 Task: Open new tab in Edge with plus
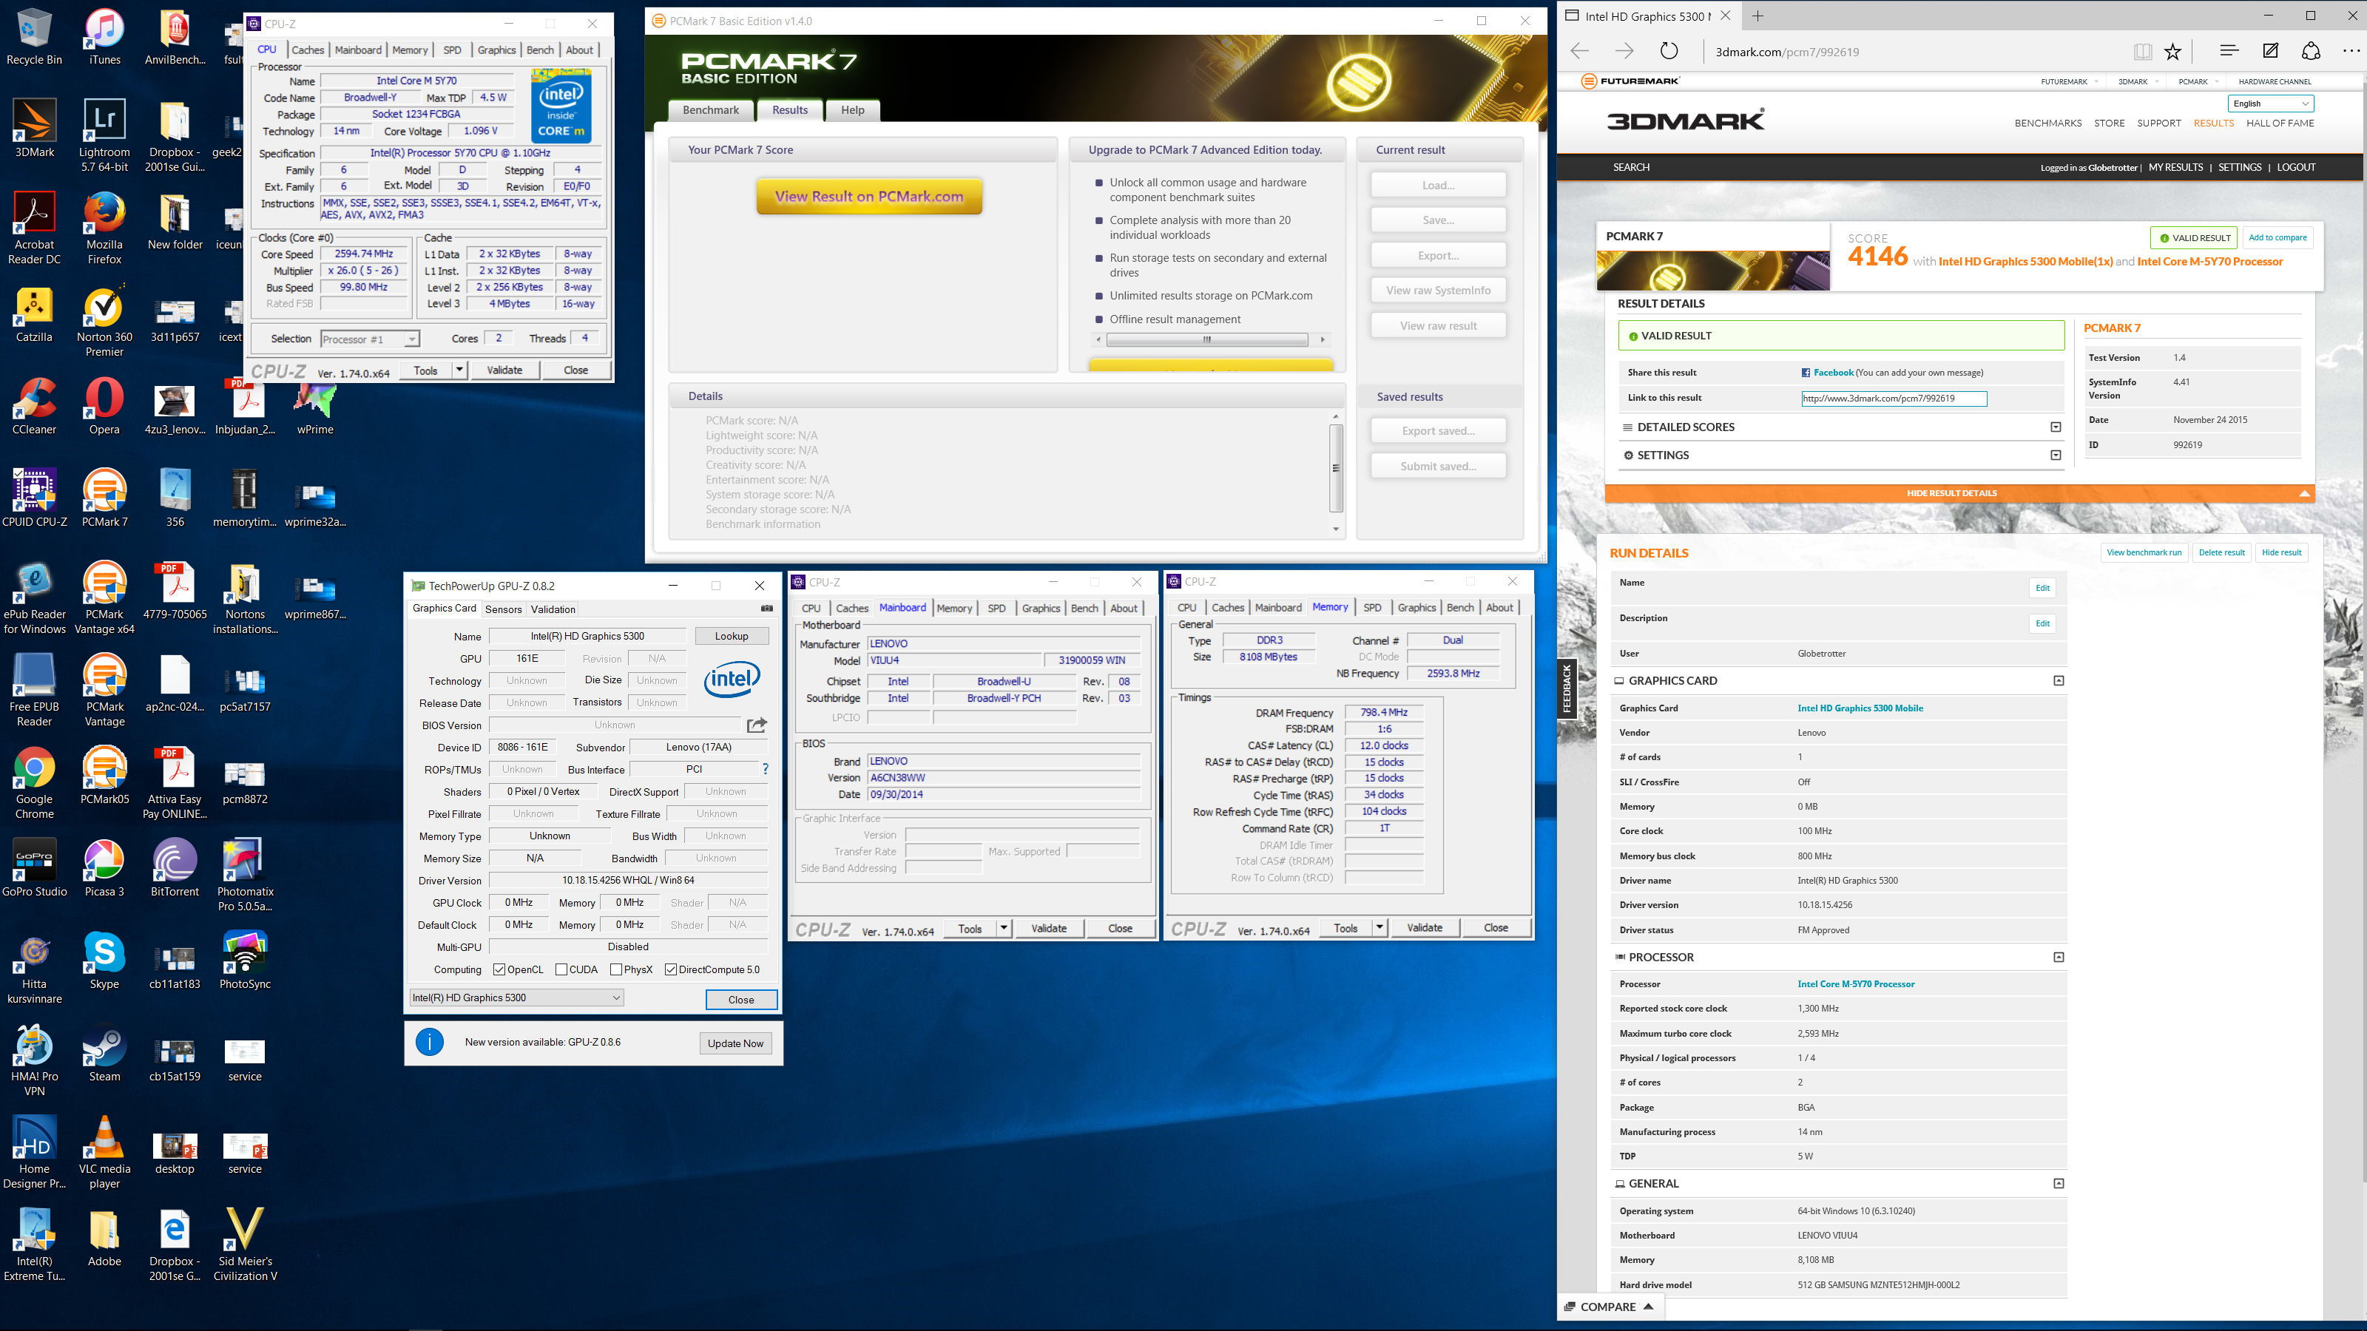tap(1757, 16)
